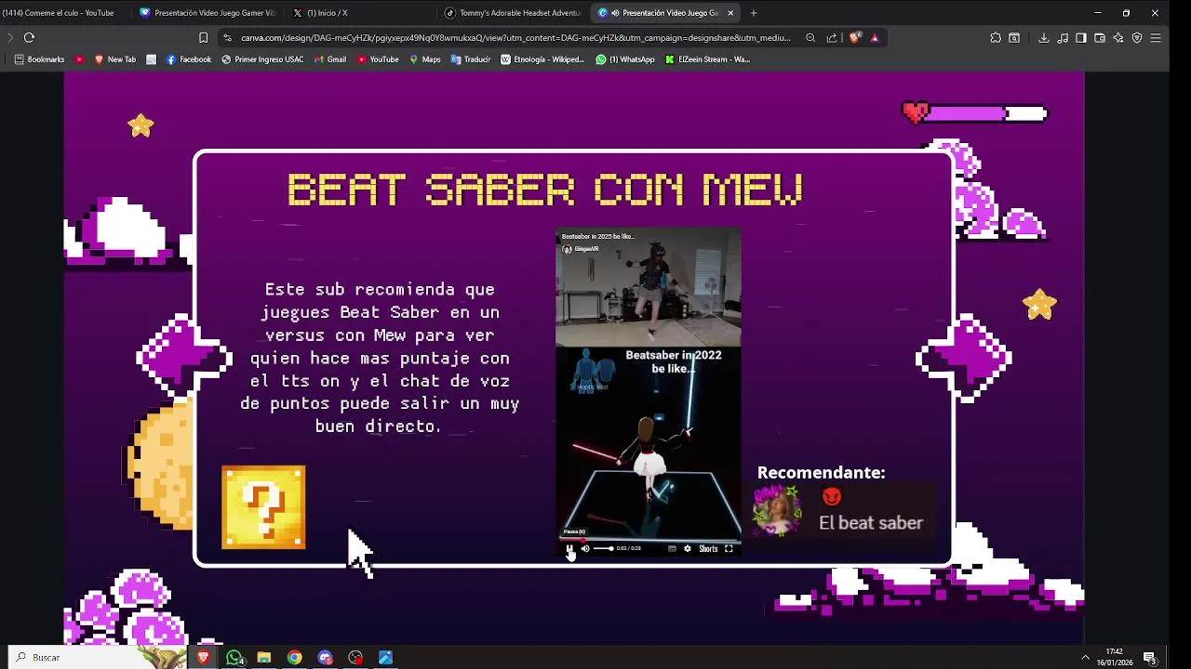Open '(1) WhatsApp' bookmark

[625, 59]
